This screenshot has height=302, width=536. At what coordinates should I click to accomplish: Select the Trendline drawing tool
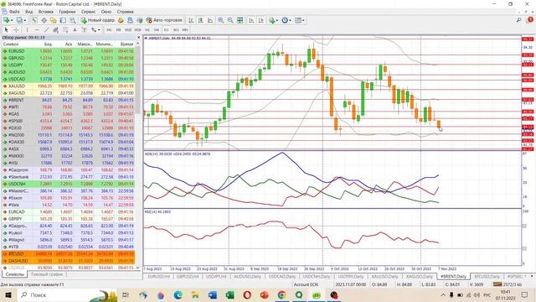point(47,30)
